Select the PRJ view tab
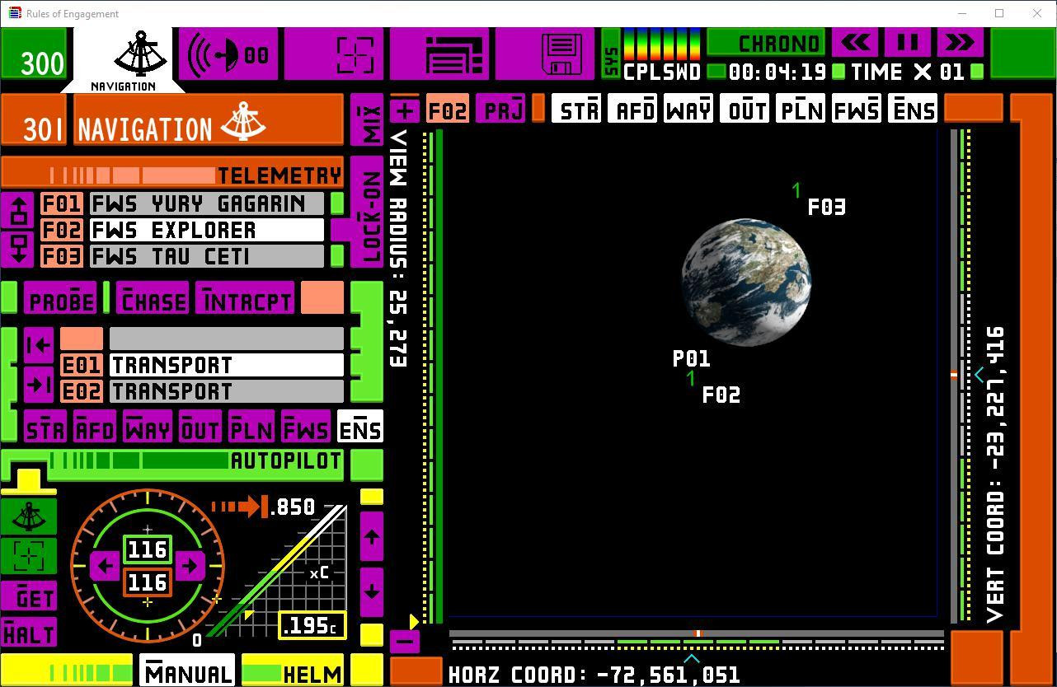Viewport: 1057px width, 687px height. [502, 110]
